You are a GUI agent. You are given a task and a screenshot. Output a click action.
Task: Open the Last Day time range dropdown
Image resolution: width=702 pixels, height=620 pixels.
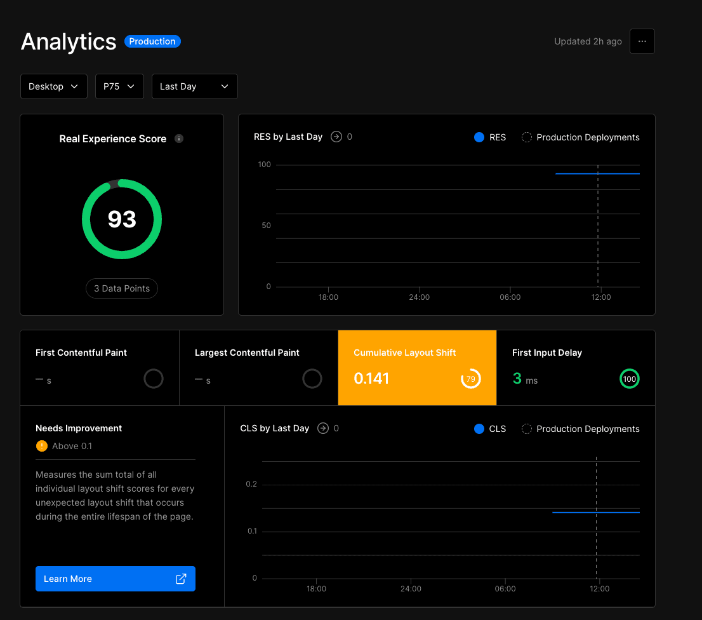(194, 86)
